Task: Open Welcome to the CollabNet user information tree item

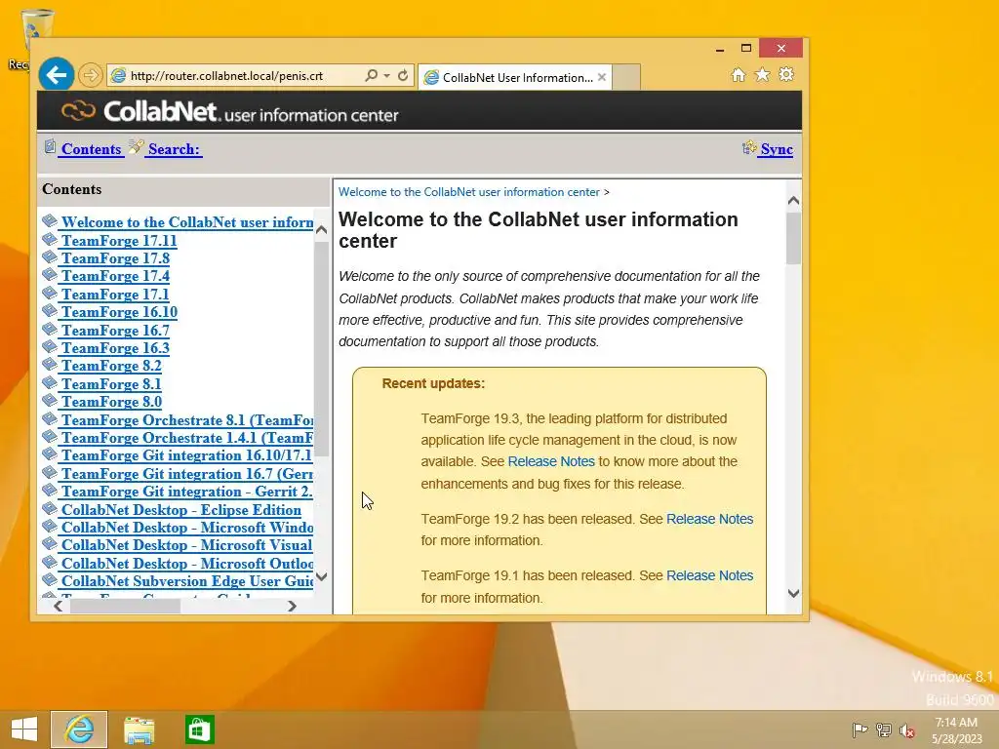Action: click(186, 222)
